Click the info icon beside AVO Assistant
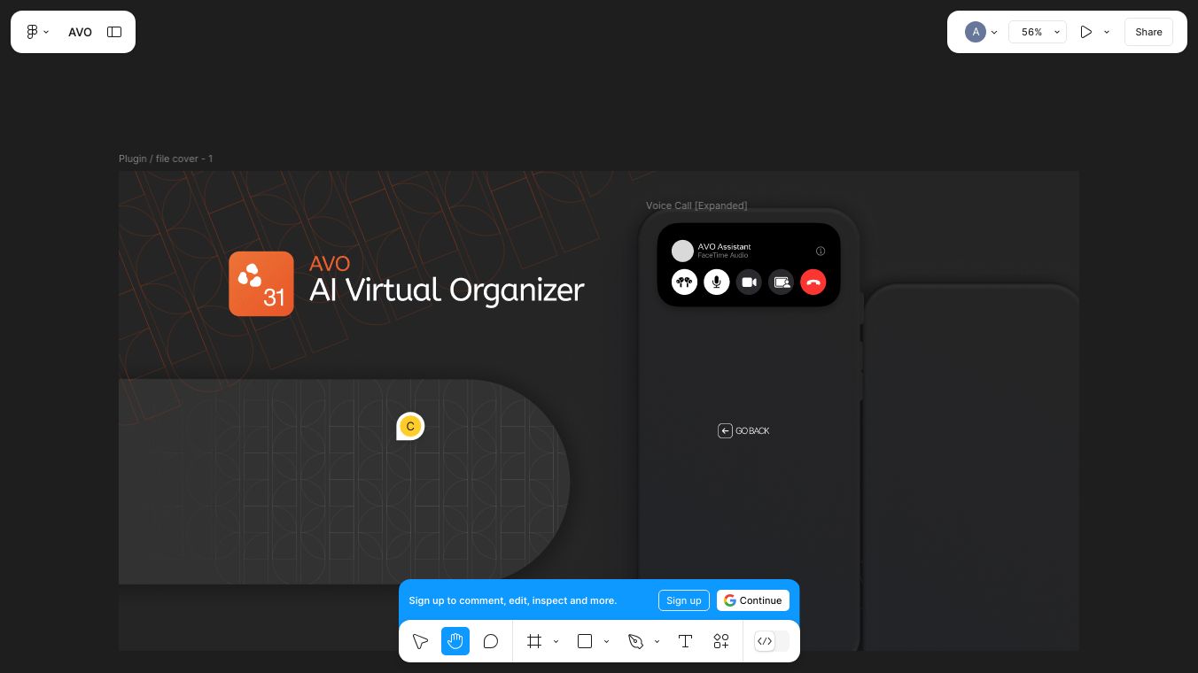Image resolution: width=1198 pixels, height=673 pixels. pos(821,251)
